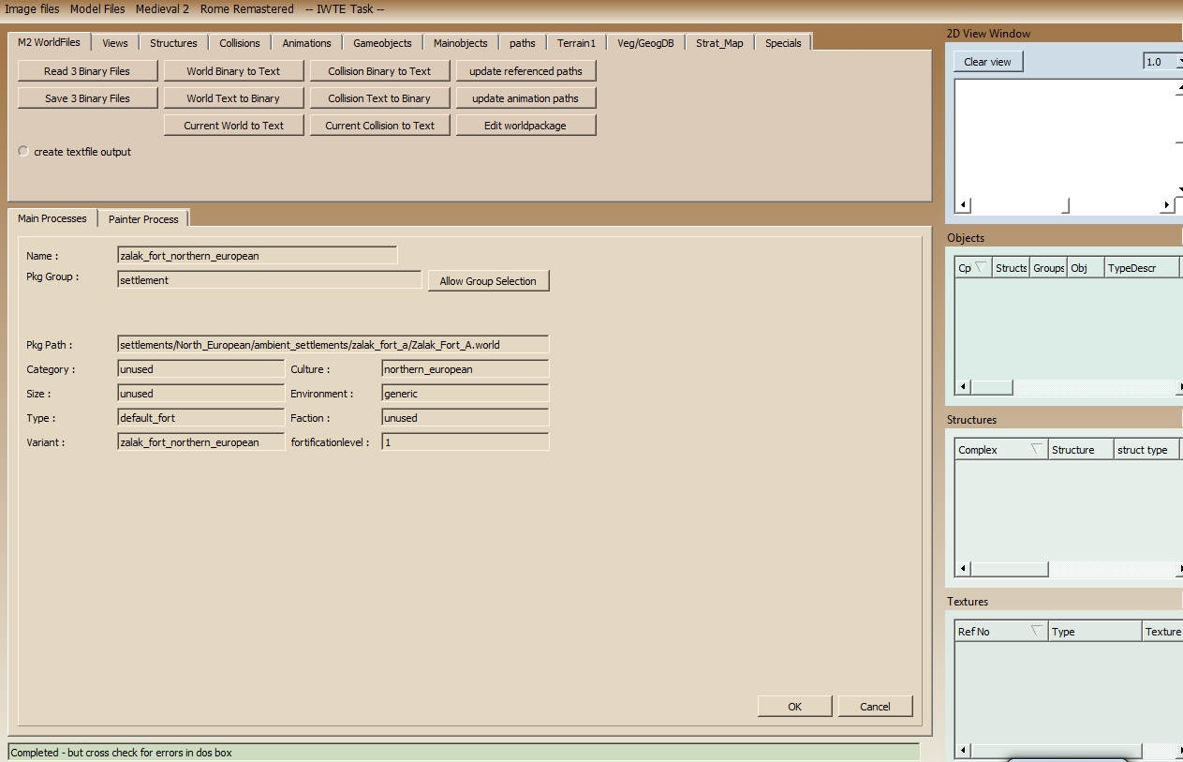The width and height of the screenshot is (1183, 762).
Task: Switch to the Structures tab
Action: [x=173, y=43]
